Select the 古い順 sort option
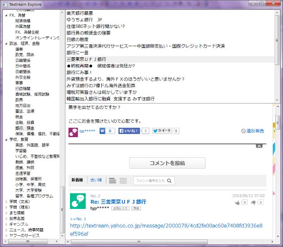 pyautogui.click(x=96, y=180)
